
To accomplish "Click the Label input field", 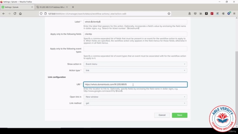I will (135, 22).
